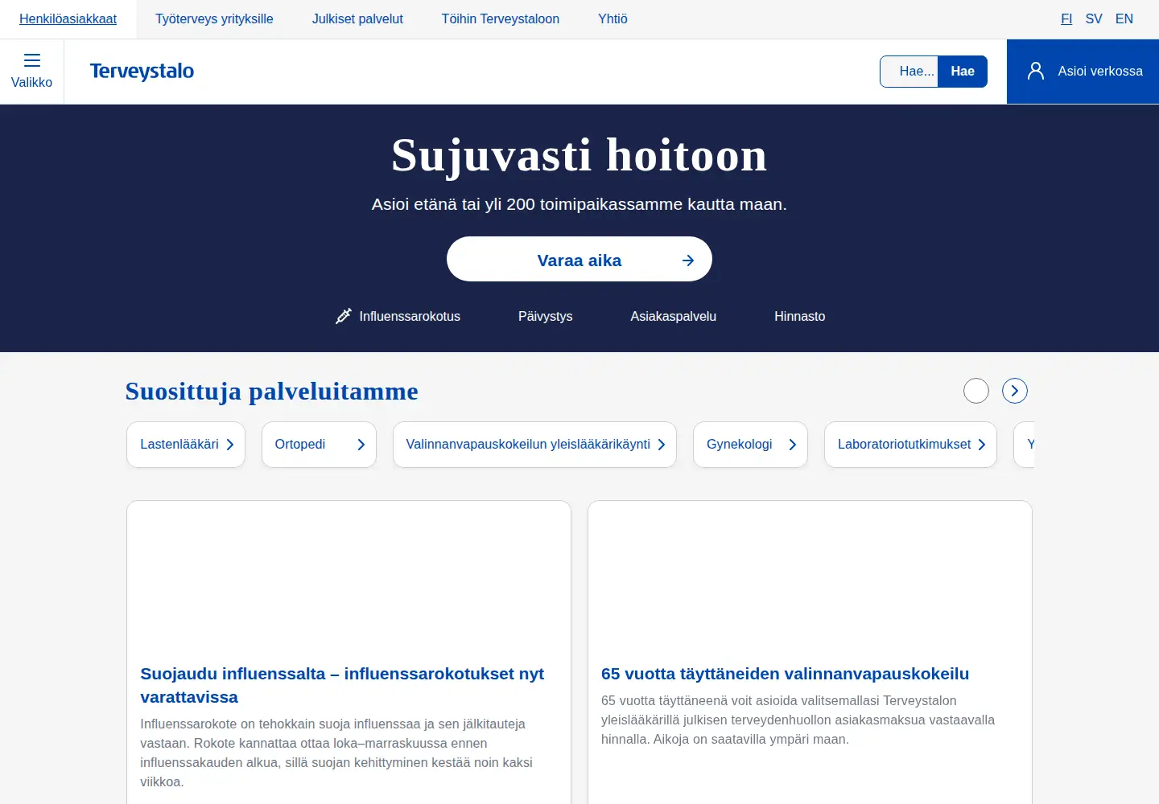Click the user profile icon beside Asioi verkossa
The width and height of the screenshot is (1159, 804).
(1036, 71)
